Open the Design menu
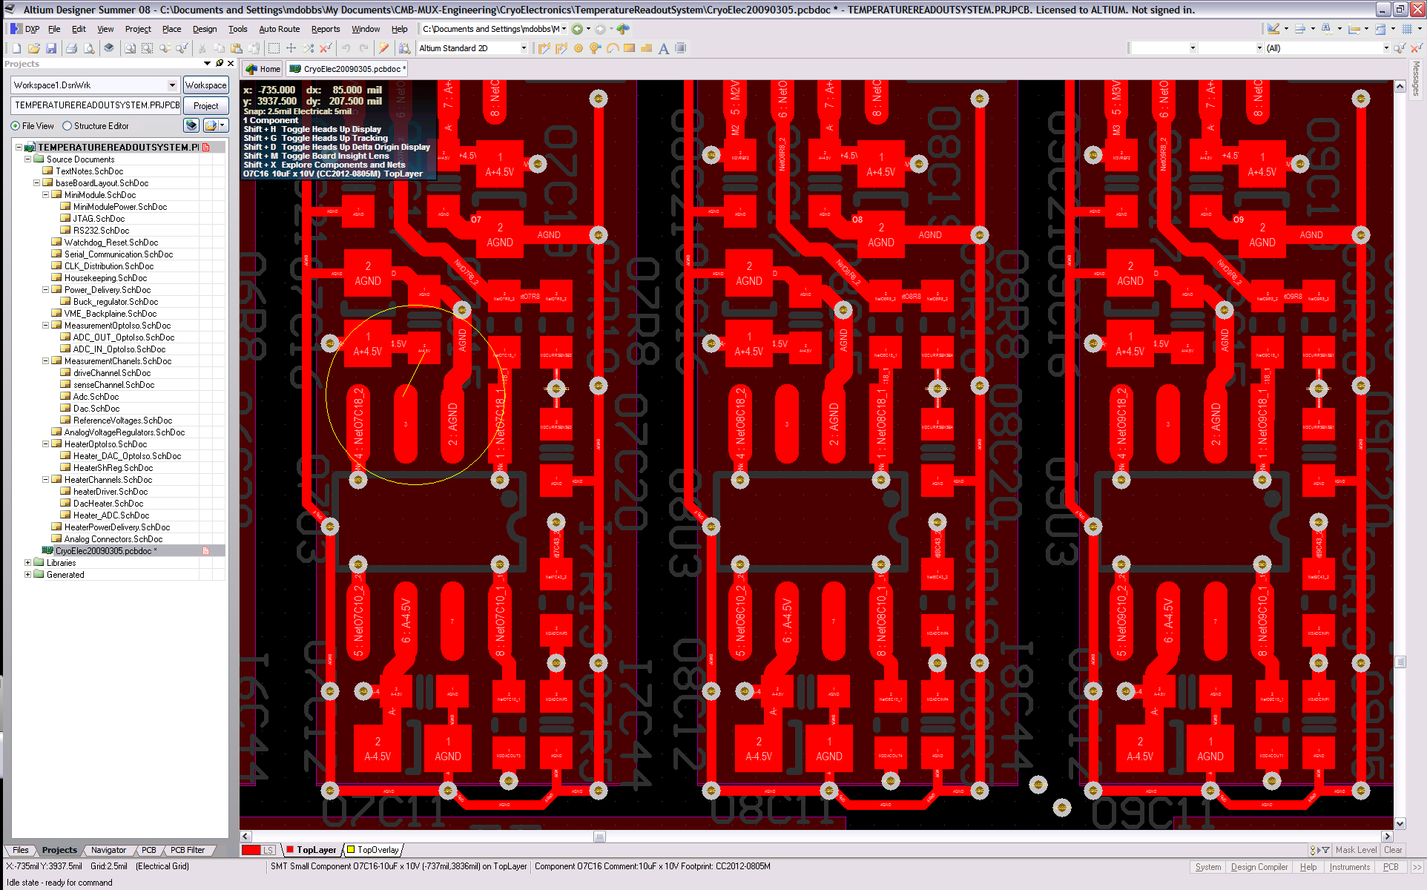Screen dimensions: 1427x890 (x=205, y=29)
